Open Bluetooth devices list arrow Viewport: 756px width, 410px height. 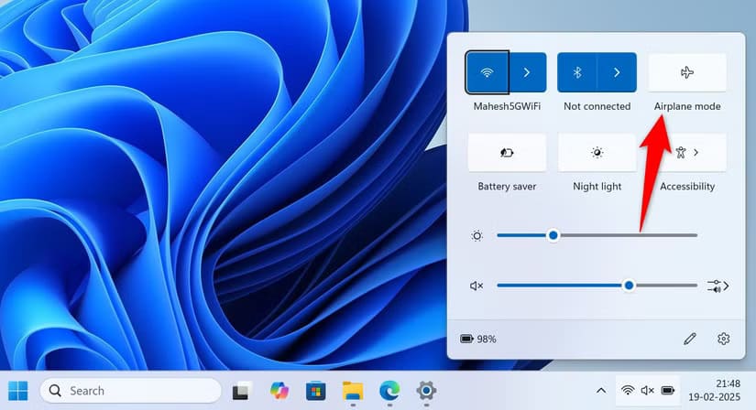coord(617,72)
